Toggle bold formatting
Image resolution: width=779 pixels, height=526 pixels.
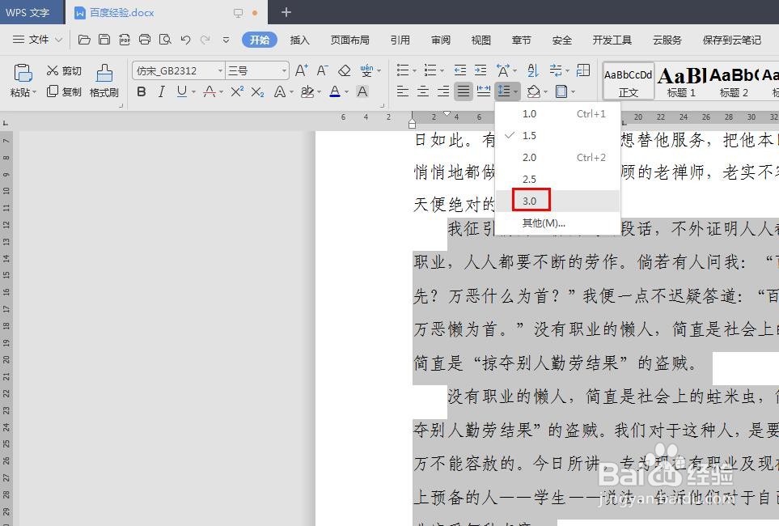pos(141,91)
